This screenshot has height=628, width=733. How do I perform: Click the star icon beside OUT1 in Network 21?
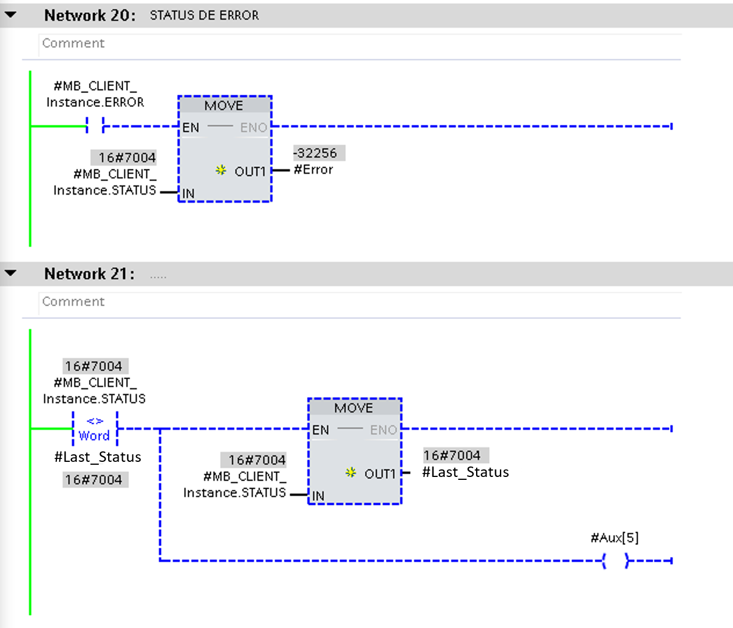tap(350, 473)
